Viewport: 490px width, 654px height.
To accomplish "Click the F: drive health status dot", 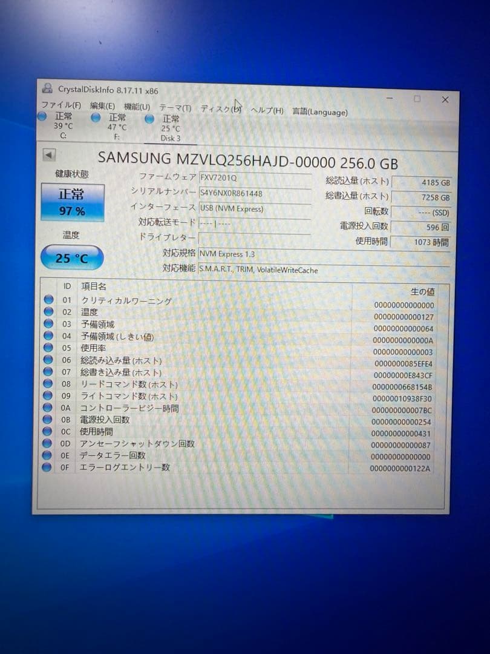I will 96,118.
